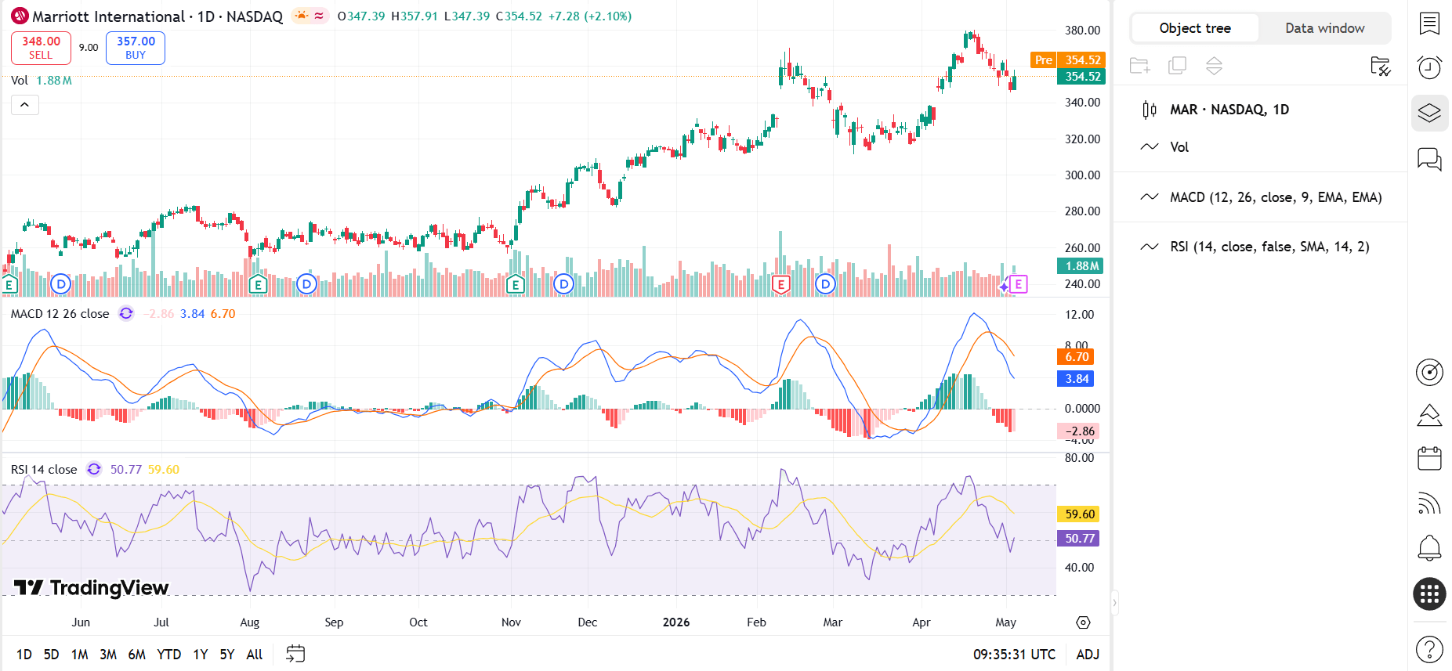Click the 09:35:31 UTC timezone clock
The image size is (1452, 671).
(1014, 654)
